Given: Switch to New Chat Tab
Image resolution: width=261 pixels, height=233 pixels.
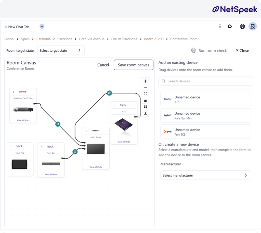Looking at the screenshot, I should (19, 27).
